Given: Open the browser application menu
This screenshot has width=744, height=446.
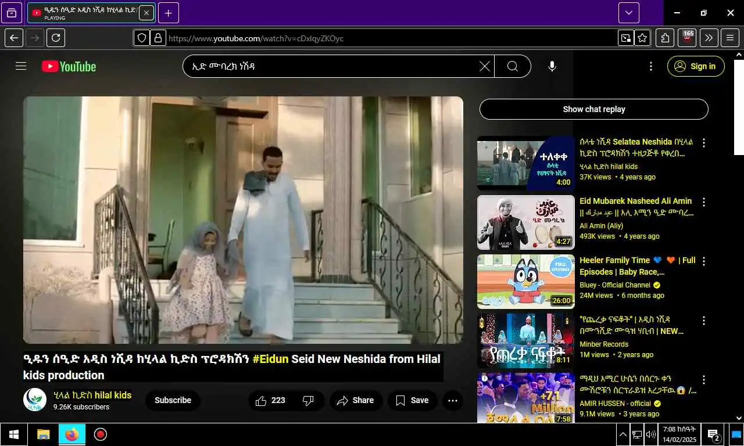Looking at the screenshot, I should (x=730, y=38).
